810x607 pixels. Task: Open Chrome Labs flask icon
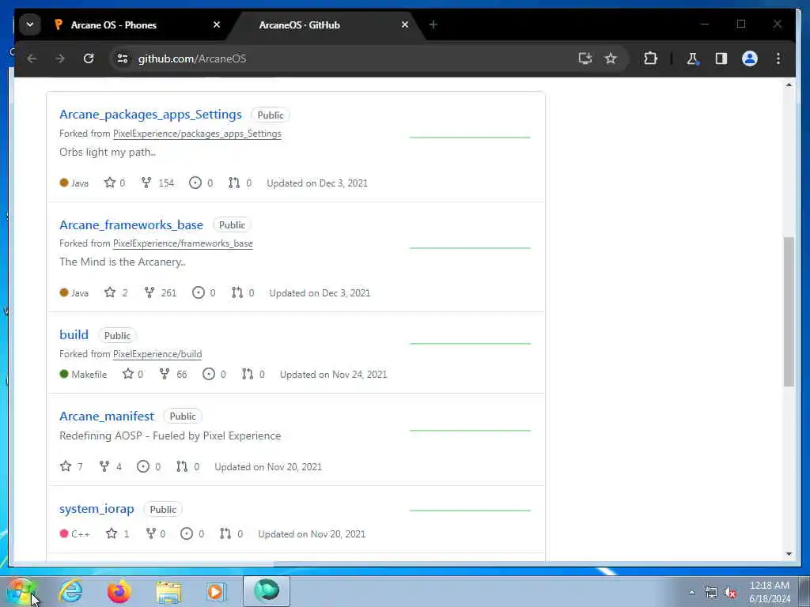[x=692, y=58]
